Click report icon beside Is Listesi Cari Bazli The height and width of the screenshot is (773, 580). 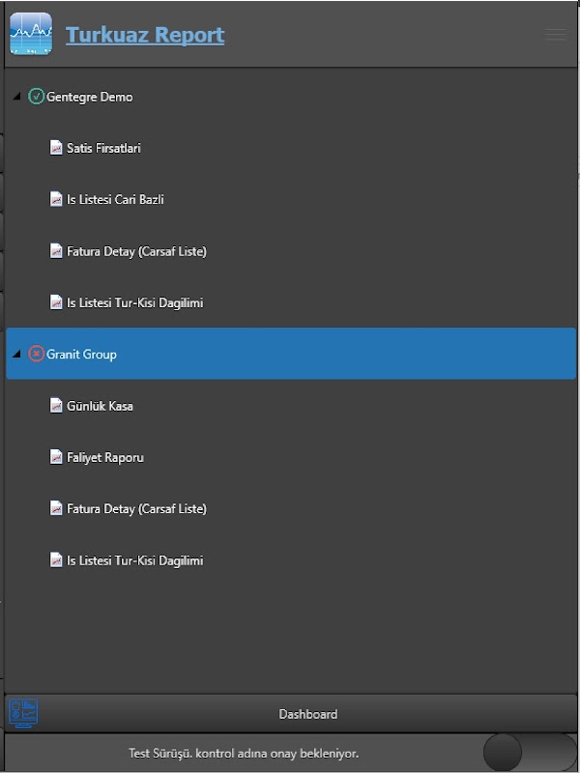pyautogui.click(x=56, y=199)
